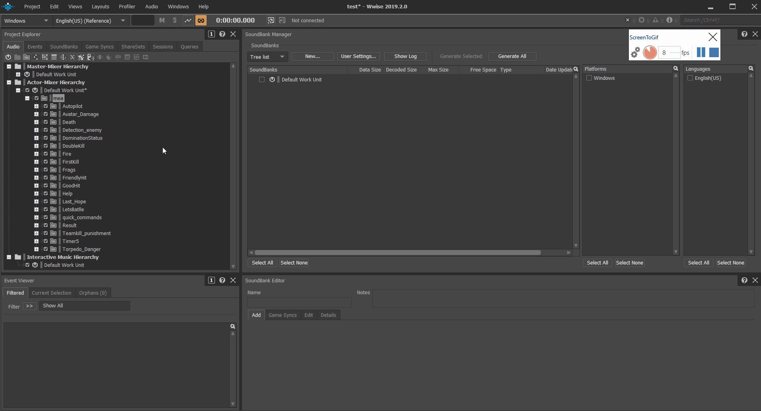Click Select None under Platforms list
This screenshot has height=411, width=761.
pyautogui.click(x=629, y=262)
